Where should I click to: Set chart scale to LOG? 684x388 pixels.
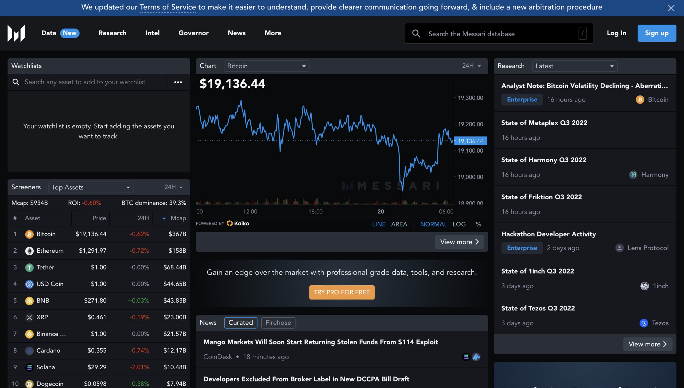pos(459,224)
